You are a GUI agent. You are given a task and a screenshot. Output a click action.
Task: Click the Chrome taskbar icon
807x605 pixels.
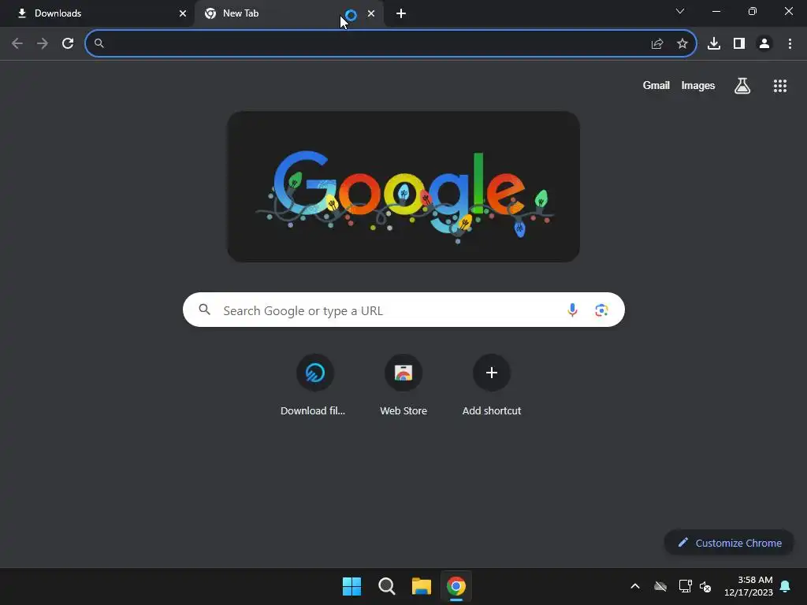[x=456, y=586]
